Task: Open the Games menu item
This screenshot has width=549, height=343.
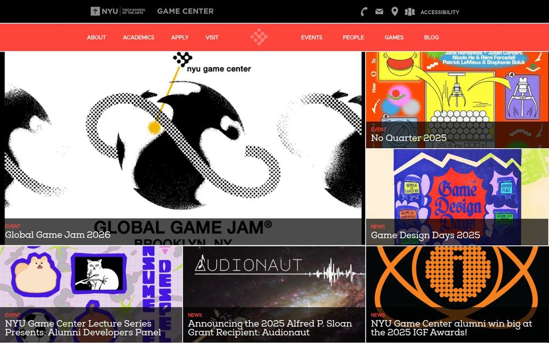Action: pos(394,37)
